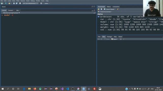Expand the New File dropdown arrow
Screen dimensions: 163x91
(3, 4)
